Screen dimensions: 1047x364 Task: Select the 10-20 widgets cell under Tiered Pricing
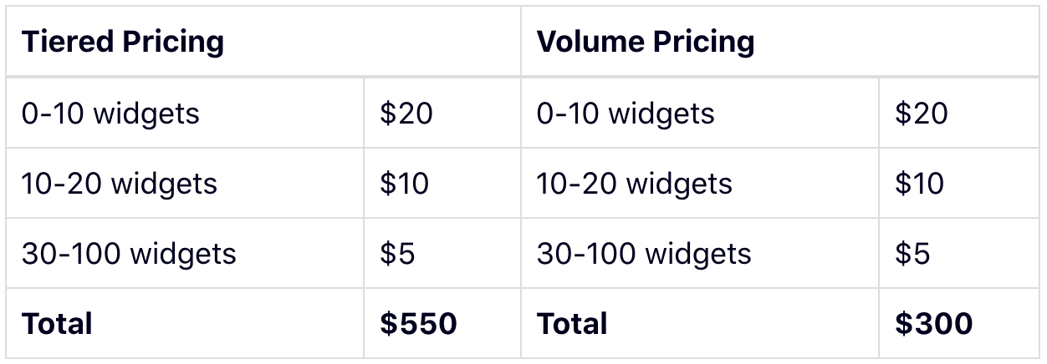click(120, 184)
